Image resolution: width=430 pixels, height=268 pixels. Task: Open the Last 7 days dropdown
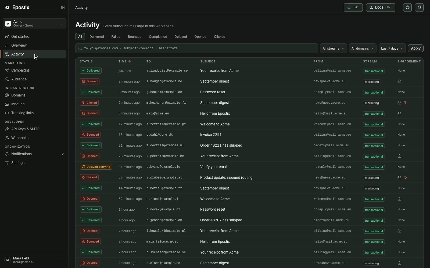pyautogui.click(x=392, y=48)
